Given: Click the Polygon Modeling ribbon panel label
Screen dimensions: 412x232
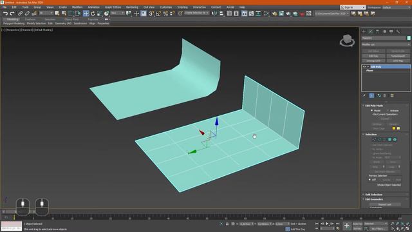Looking at the screenshot, I should click(14, 23).
